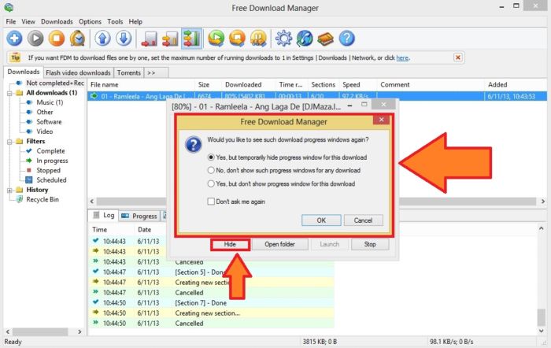Click the books icon in toolbar
This screenshot has height=348, width=551.
pos(325,39)
